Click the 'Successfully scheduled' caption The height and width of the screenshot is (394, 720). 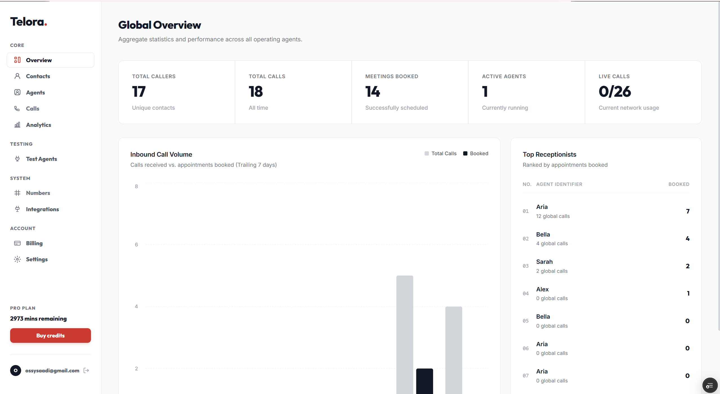(396, 108)
